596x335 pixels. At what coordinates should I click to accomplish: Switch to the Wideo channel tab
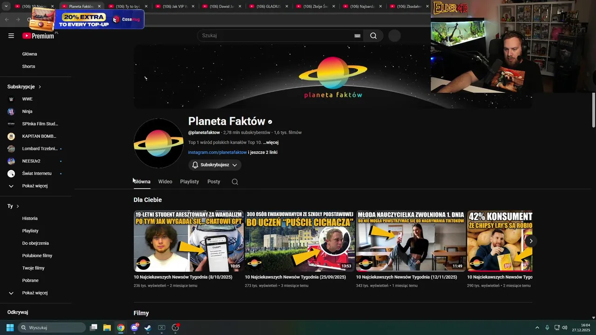tap(165, 182)
